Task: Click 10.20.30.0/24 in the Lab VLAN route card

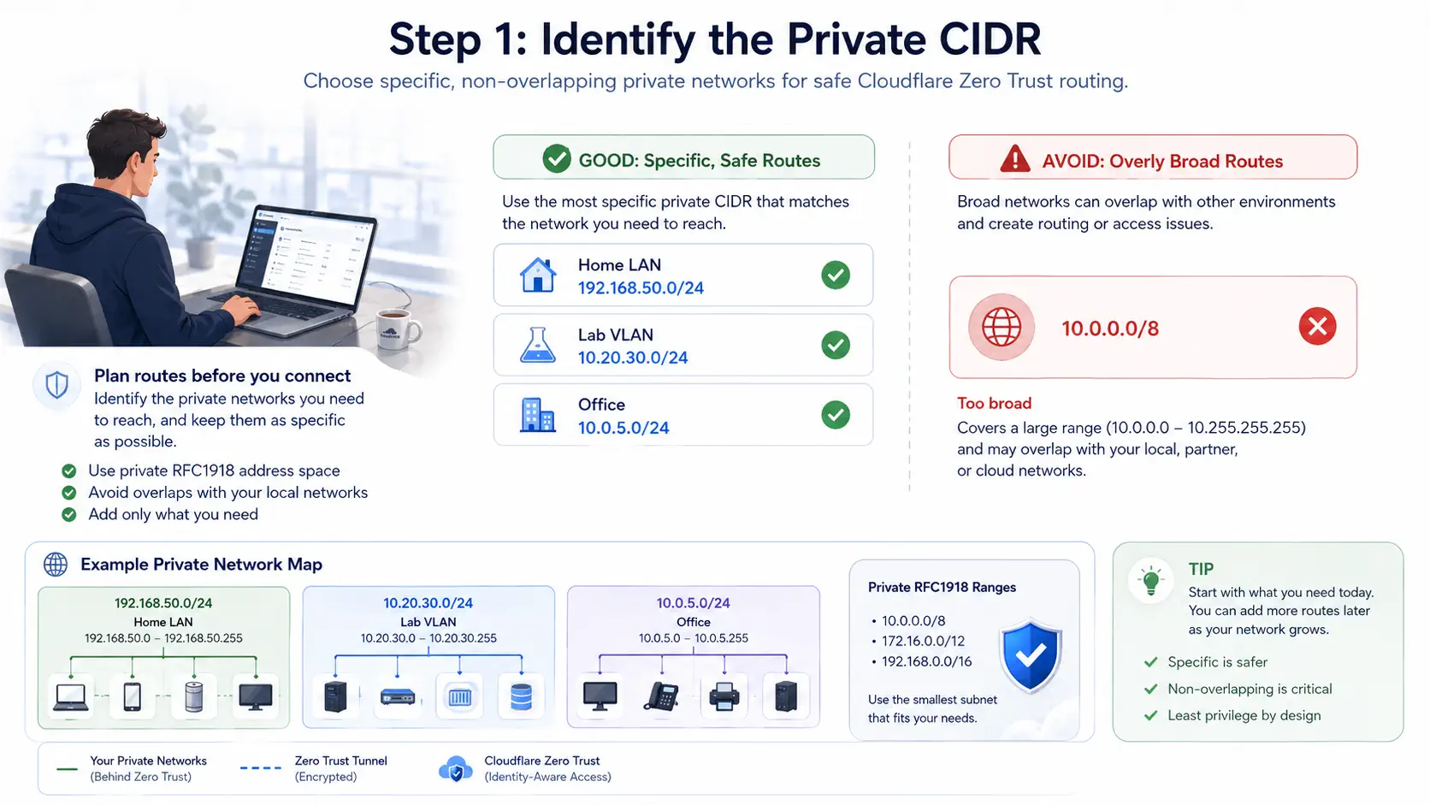Action: click(x=633, y=358)
